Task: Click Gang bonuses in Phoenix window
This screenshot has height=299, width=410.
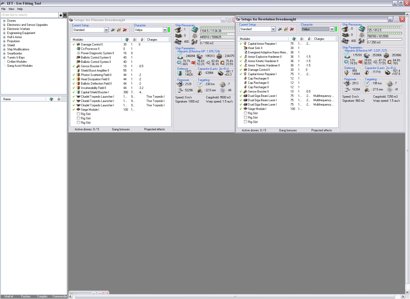Action: click(121, 129)
